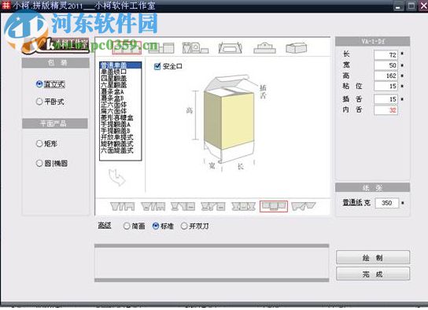Maximize the window from the title bar
428x310 pixels.
click(411, 6)
